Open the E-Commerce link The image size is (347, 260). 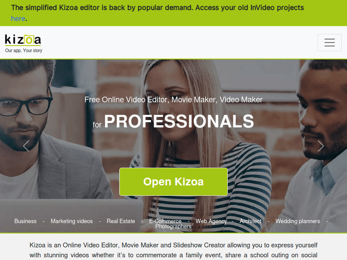pos(165,221)
